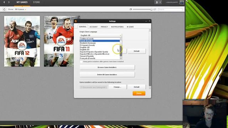Switch to the ACCOUNT settings tab
Viewport: 228px width, 128px height.
(x=93, y=27)
